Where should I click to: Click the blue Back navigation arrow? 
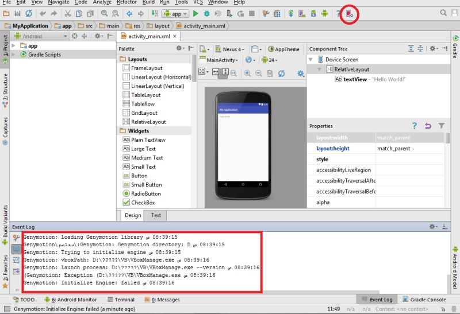tap(129, 14)
